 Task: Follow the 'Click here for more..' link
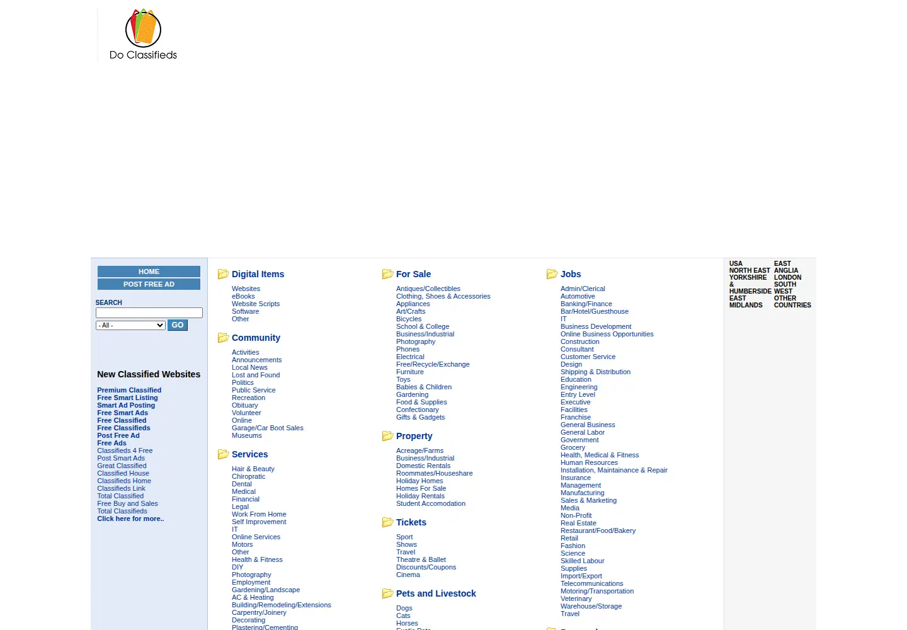tap(130, 518)
